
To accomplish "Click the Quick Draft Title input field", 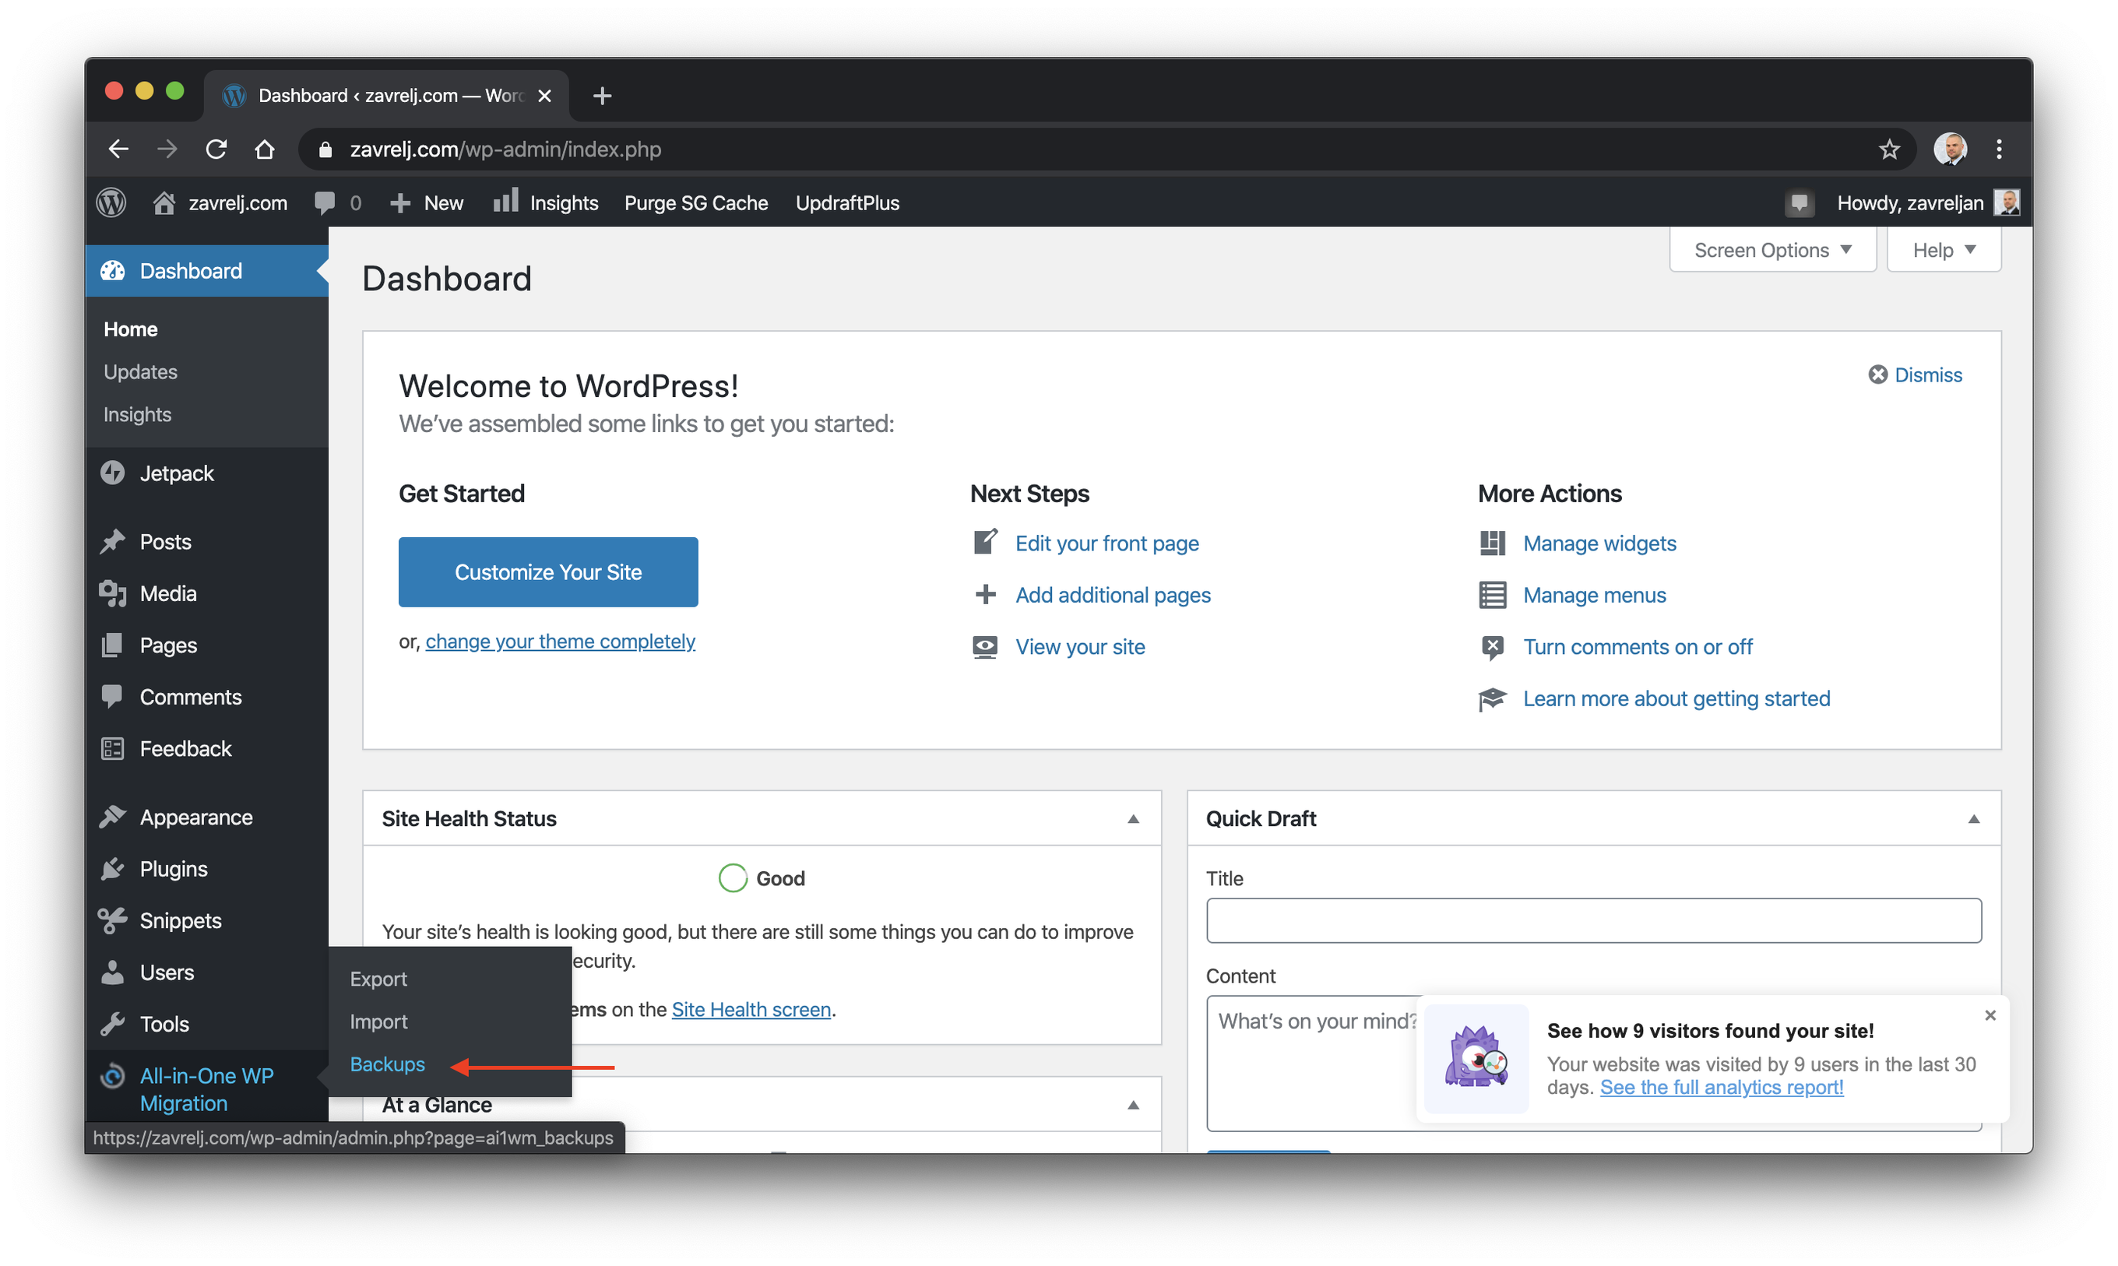I will point(1594,921).
